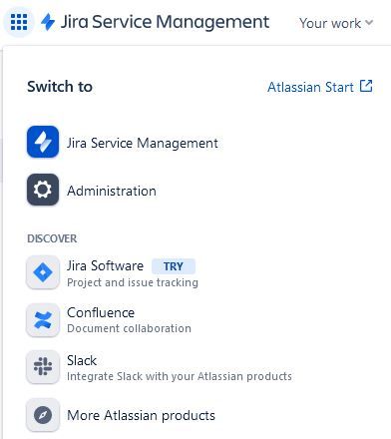Open the app switcher grid icon
Screen dimensions: 391x439
19,22
